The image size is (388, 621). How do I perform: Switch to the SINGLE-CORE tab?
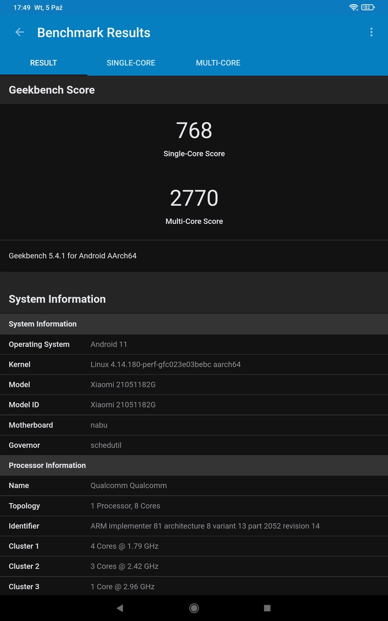click(131, 63)
